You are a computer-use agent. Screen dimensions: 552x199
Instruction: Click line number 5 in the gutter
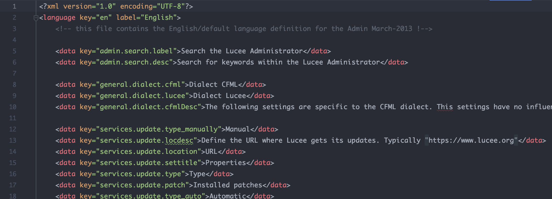[14, 51]
